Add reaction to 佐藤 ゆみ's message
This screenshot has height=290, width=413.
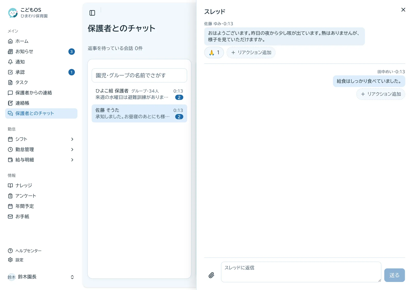[x=251, y=53]
